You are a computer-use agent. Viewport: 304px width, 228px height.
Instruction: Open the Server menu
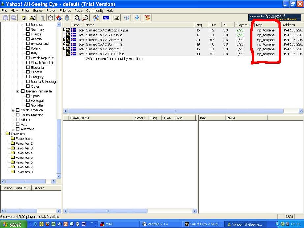38,11
